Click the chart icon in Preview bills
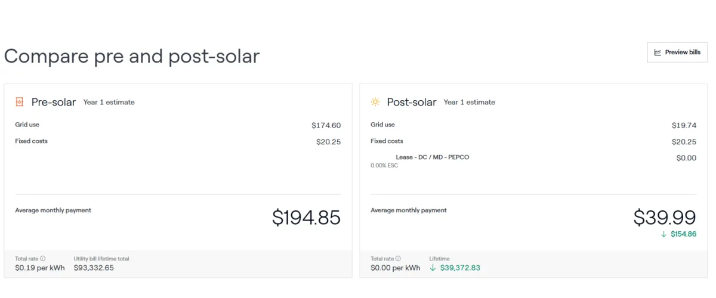Viewport: 716px width, 298px height. click(x=658, y=52)
